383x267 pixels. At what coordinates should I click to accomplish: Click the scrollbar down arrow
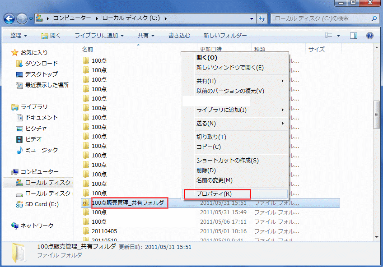[x=376, y=237]
